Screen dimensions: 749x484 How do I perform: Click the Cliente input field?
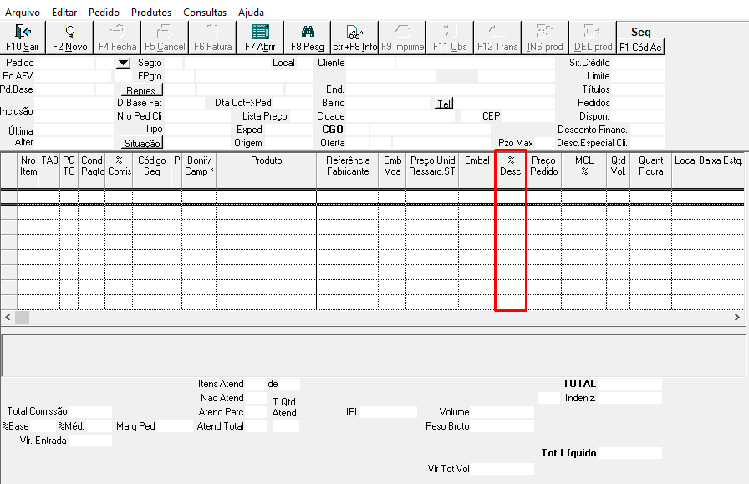[x=369, y=63]
